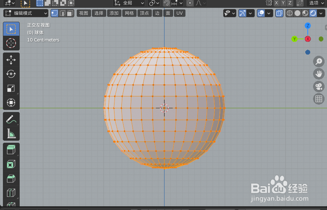Click the viewport zoom magnifier icon
Screen dimensions: 327x210
pyautogui.click(x=319, y=62)
